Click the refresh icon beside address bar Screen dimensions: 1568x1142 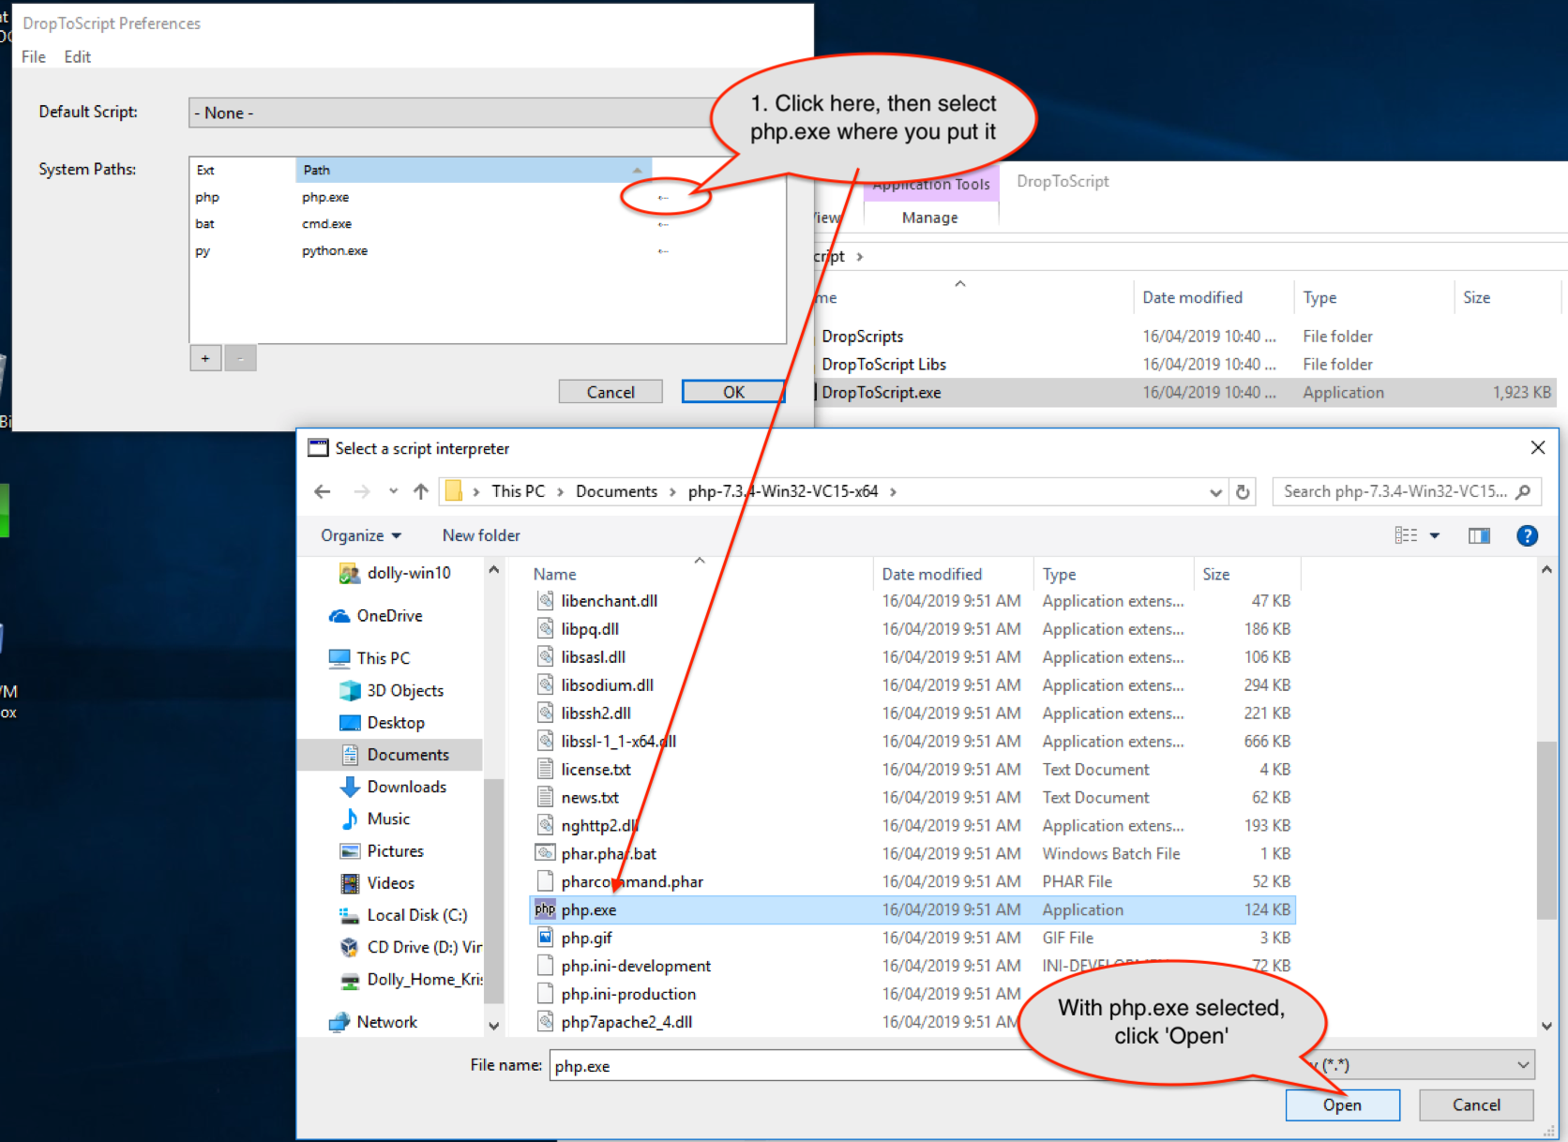tap(1243, 491)
